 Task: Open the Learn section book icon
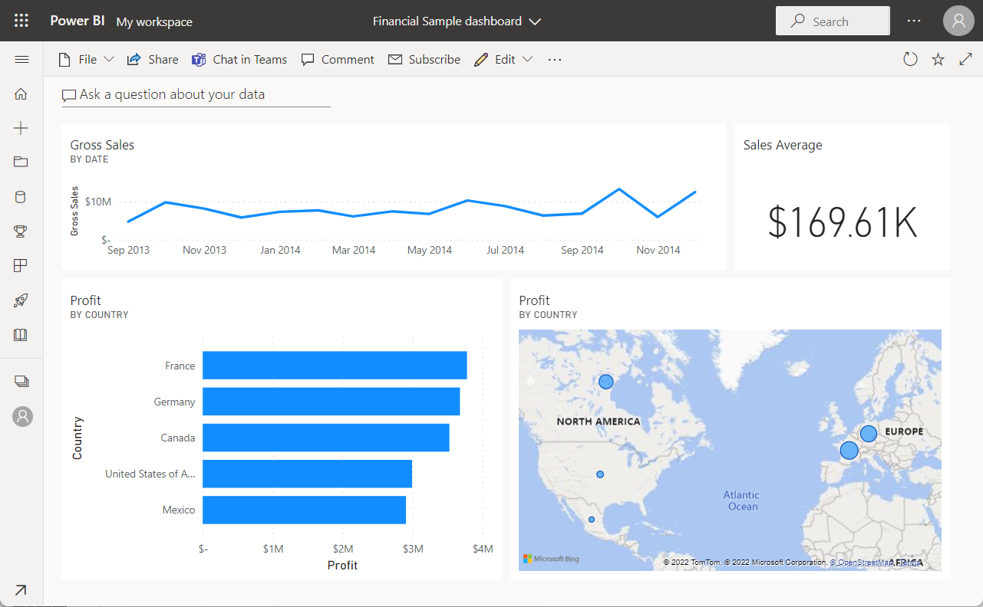(21, 334)
